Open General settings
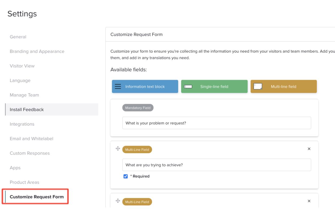The height and width of the screenshot is (215, 335). 18,37
